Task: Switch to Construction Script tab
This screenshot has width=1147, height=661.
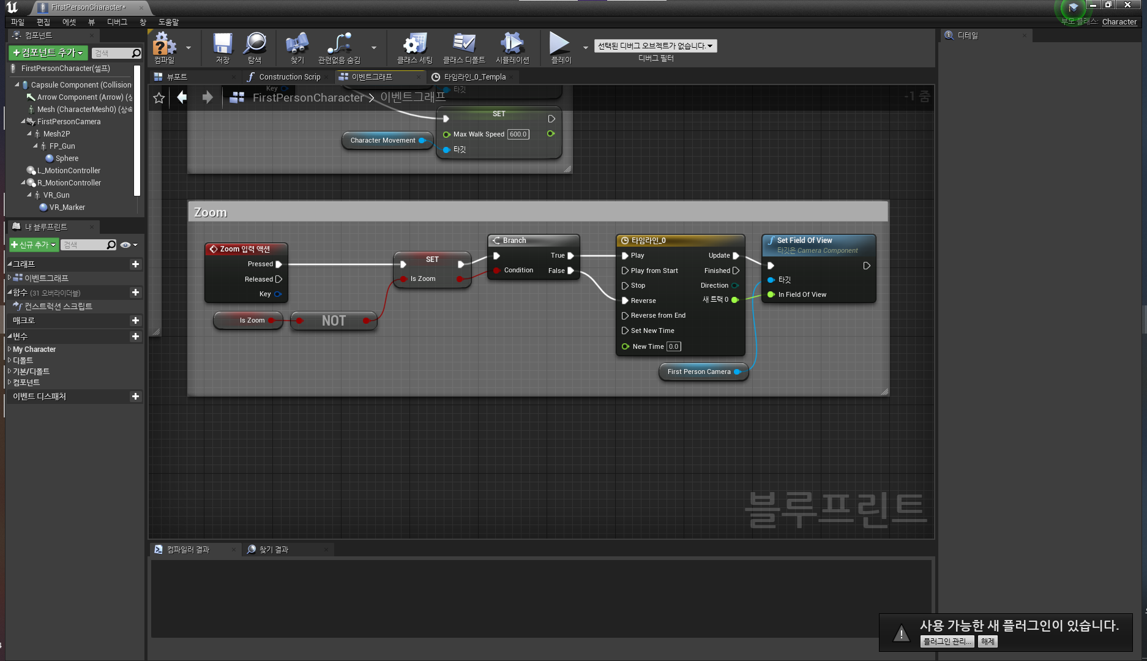Action: 289,77
